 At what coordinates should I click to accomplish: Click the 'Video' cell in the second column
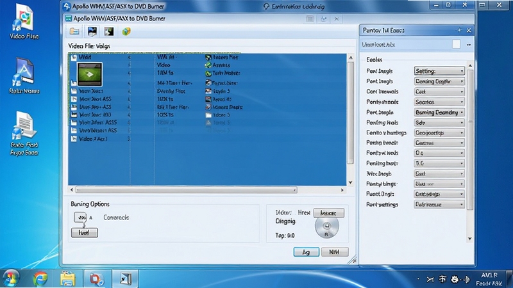click(164, 65)
